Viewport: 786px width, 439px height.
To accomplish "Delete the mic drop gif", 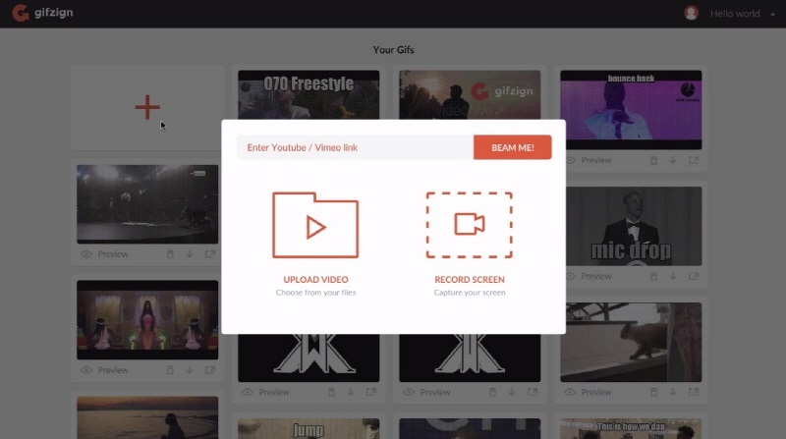I will [653, 276].
